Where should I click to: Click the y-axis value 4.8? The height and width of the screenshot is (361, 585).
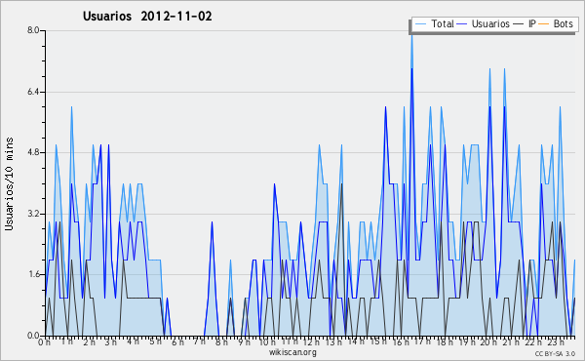click(33, 152)
